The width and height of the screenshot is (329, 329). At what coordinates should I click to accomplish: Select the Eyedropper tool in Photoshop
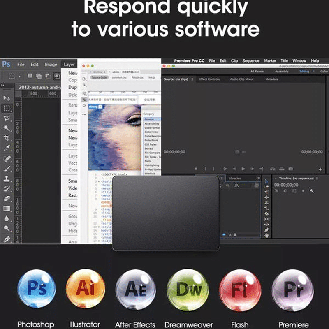click(7, 148)
